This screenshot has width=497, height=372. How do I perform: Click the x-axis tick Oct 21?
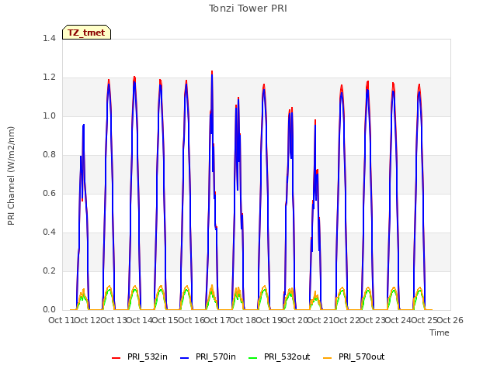(321, 320)
